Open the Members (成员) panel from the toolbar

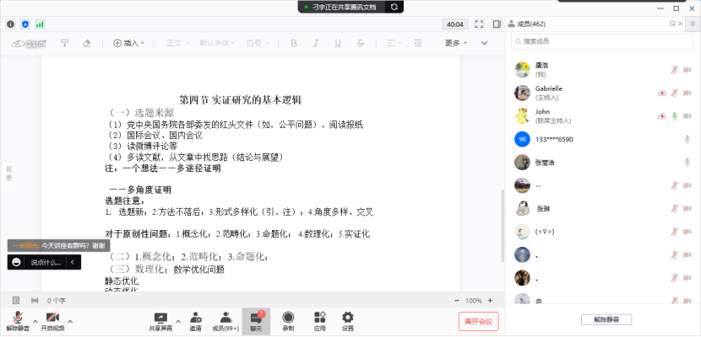[223, 318]
